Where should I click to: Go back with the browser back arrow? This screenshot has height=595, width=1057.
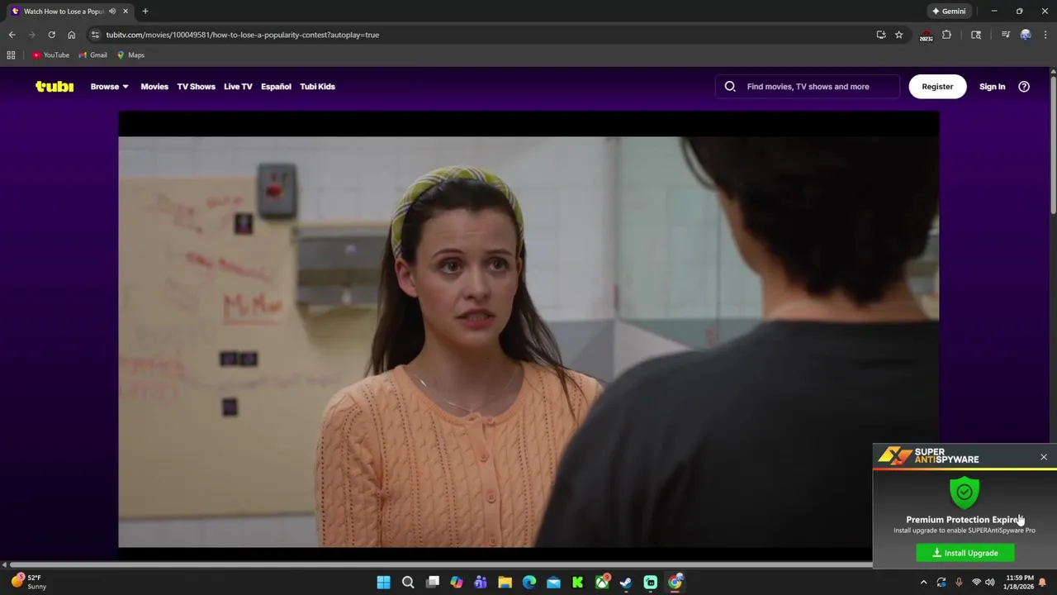[12, 35]
